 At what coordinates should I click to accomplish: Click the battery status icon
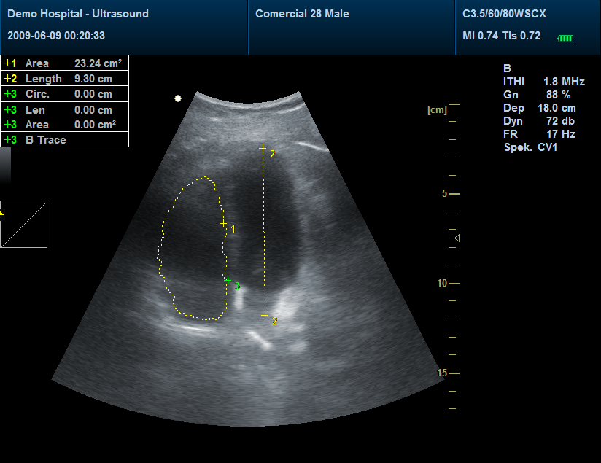pyautogui.click(x=565, y=38)
